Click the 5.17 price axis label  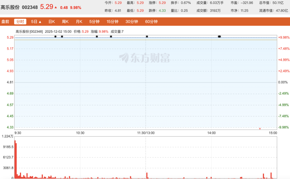(10, 49)
